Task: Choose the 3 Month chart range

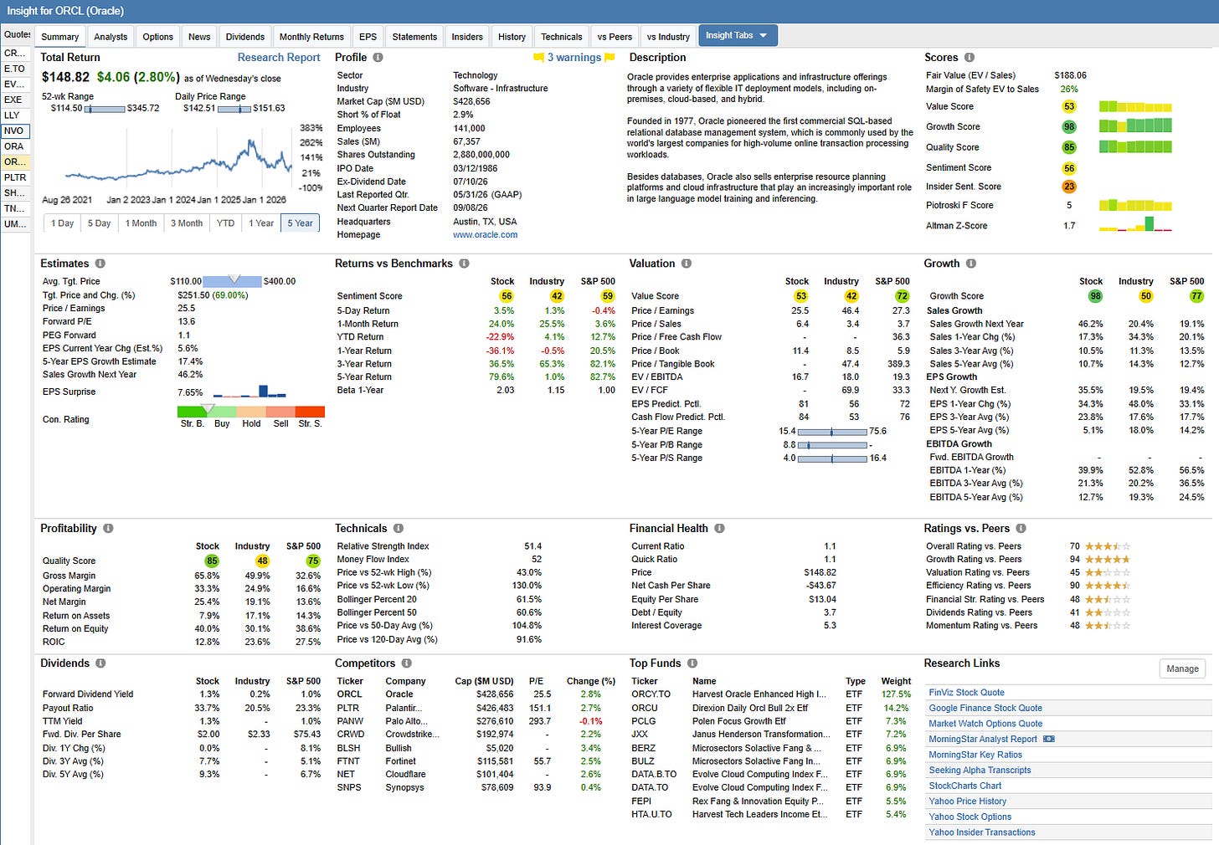Action: point(187,223)
